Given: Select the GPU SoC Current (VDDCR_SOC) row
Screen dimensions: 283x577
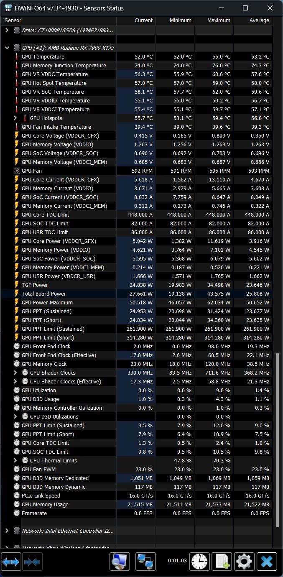Looking at the screenshot, I should point(136,197).
